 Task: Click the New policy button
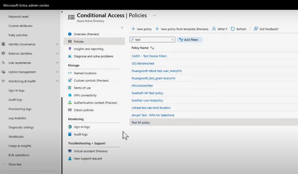coord(142,29)
